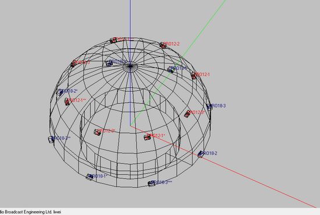The width and height of the screenshot is (320, 215).
Task: Select the topmost red RO12 speaker on dome
Action: [x=113, y=40]
